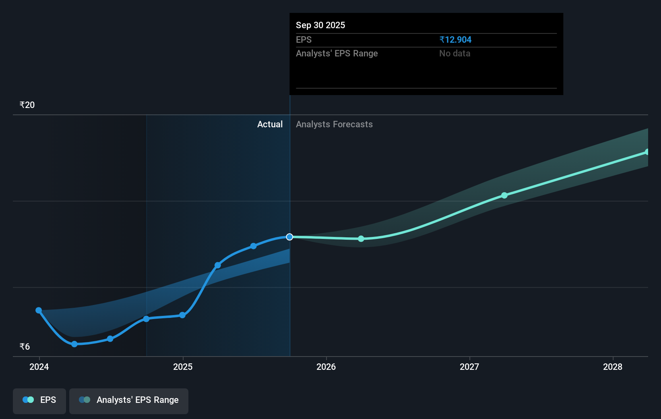Click the Analysts Forecasts section label
This screenshot has height=419, width=661.
(x=335, y=124)
